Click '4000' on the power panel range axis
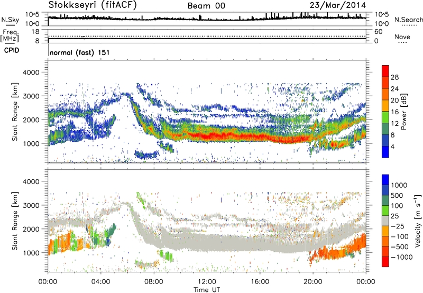 pos(31,72)
